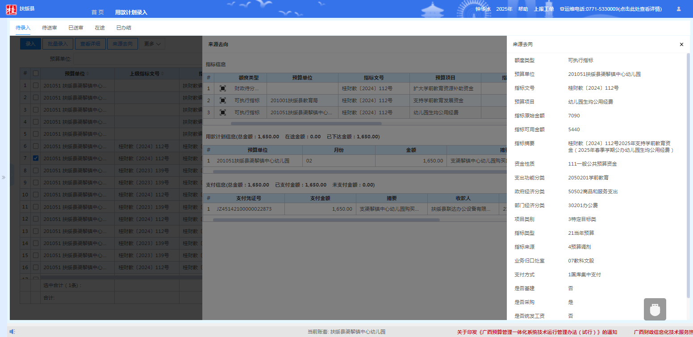Expand the left sidebar with double-chevron icon
This screenshot has height=337, width=693.
[x=4, y=177]
